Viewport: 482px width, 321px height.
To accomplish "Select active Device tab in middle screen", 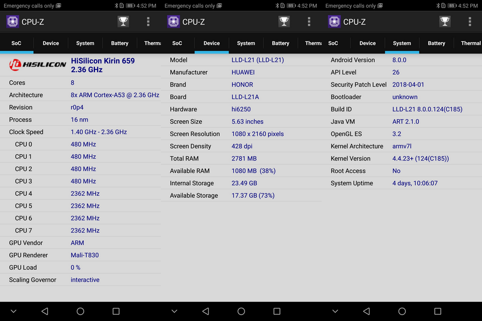I will [211, 43].
